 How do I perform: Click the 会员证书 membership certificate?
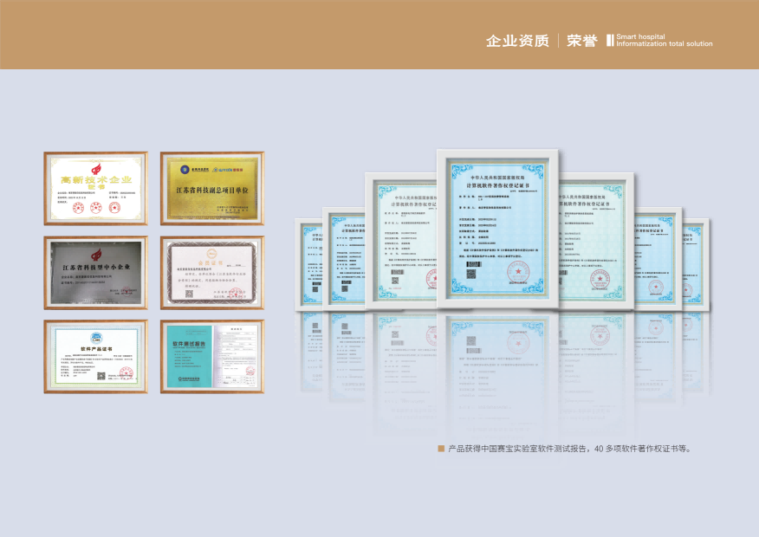(x=212, y=272)
